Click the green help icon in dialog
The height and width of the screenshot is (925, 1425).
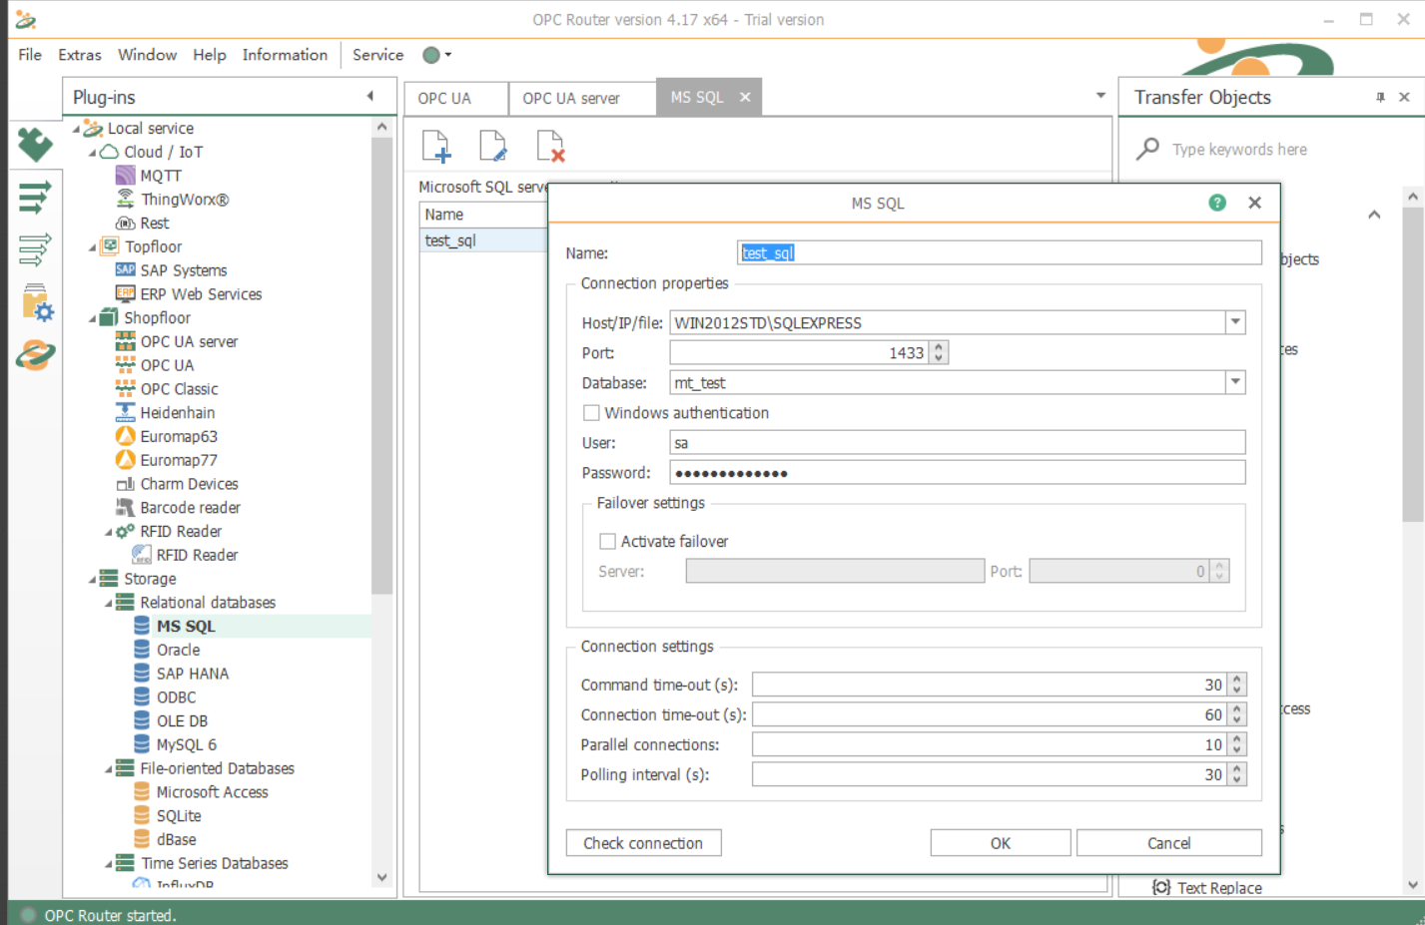tap(1216, 203)
